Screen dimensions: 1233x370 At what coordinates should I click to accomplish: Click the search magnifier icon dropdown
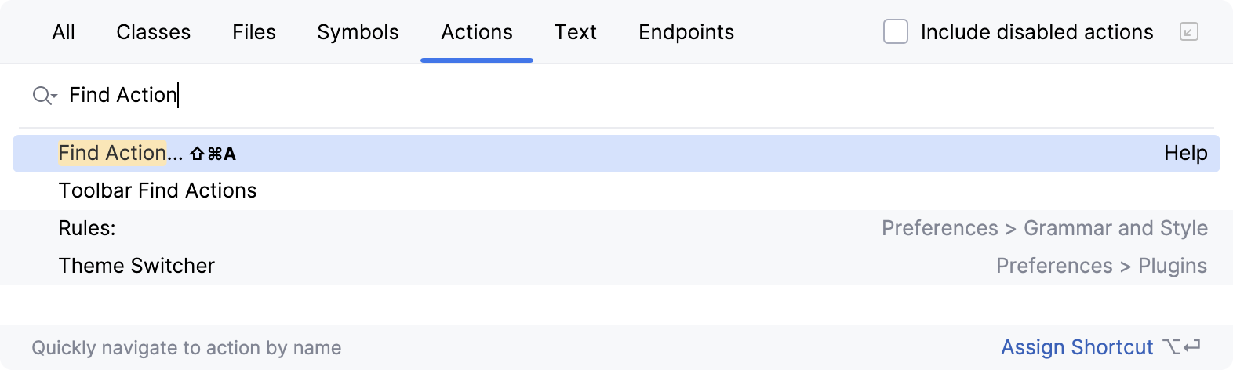(x=44, y=96)
